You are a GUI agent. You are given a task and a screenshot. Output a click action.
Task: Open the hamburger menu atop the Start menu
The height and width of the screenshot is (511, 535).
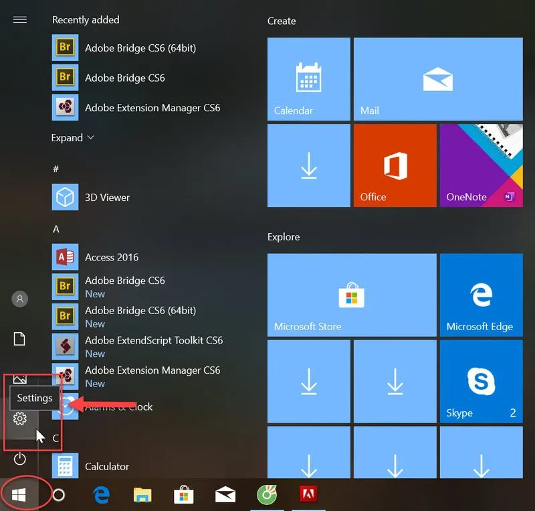click(19, 19)
